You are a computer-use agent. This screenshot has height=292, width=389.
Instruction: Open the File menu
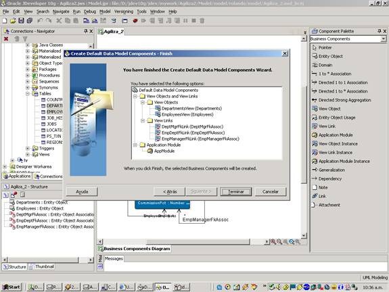point(5,11)
